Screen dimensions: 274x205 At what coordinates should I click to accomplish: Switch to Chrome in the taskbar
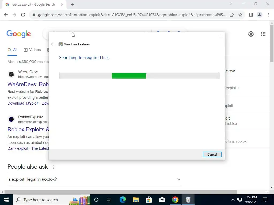click(x=175, y=200)
